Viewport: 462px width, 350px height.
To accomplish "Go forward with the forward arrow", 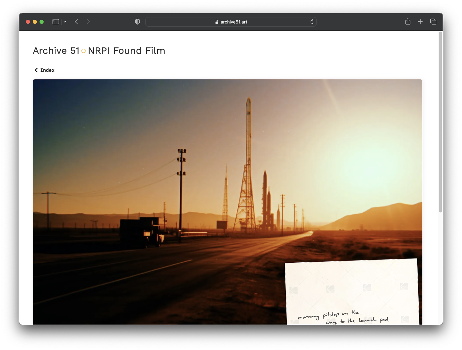I will (x=88, y=22).
